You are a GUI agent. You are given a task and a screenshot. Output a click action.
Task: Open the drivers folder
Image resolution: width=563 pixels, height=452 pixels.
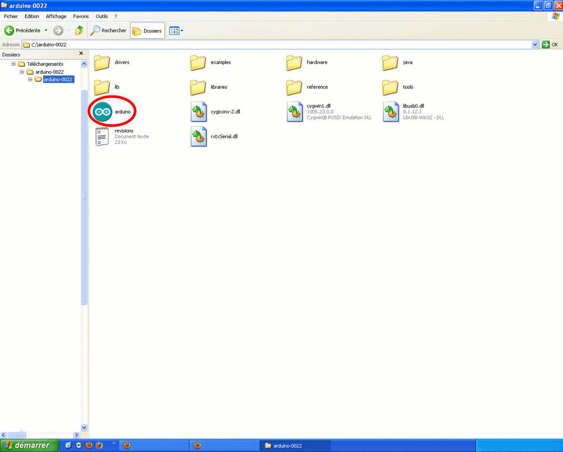[x=103, y=62]
